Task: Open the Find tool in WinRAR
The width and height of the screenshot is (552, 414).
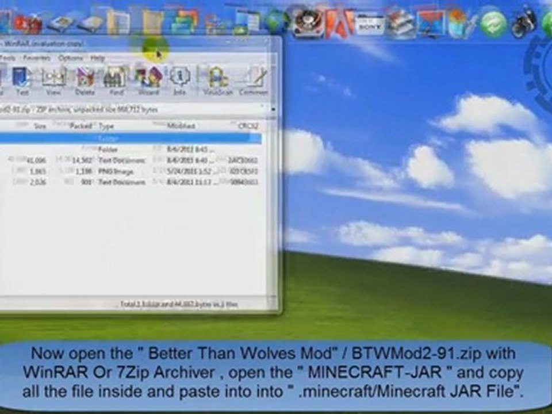Action: click(116, 81)
